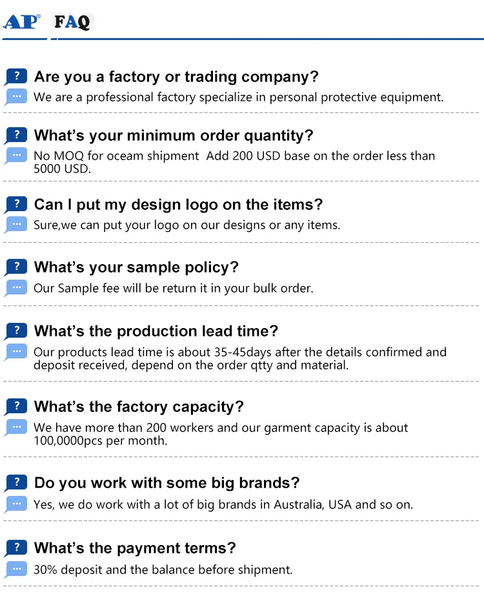
Task: Select 'Are you a factory or trading company?' heading
Action: coord(176,77)
